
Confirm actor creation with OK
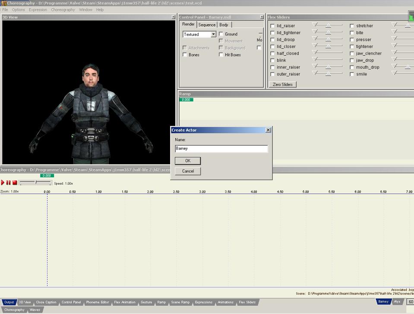(188, 161)
